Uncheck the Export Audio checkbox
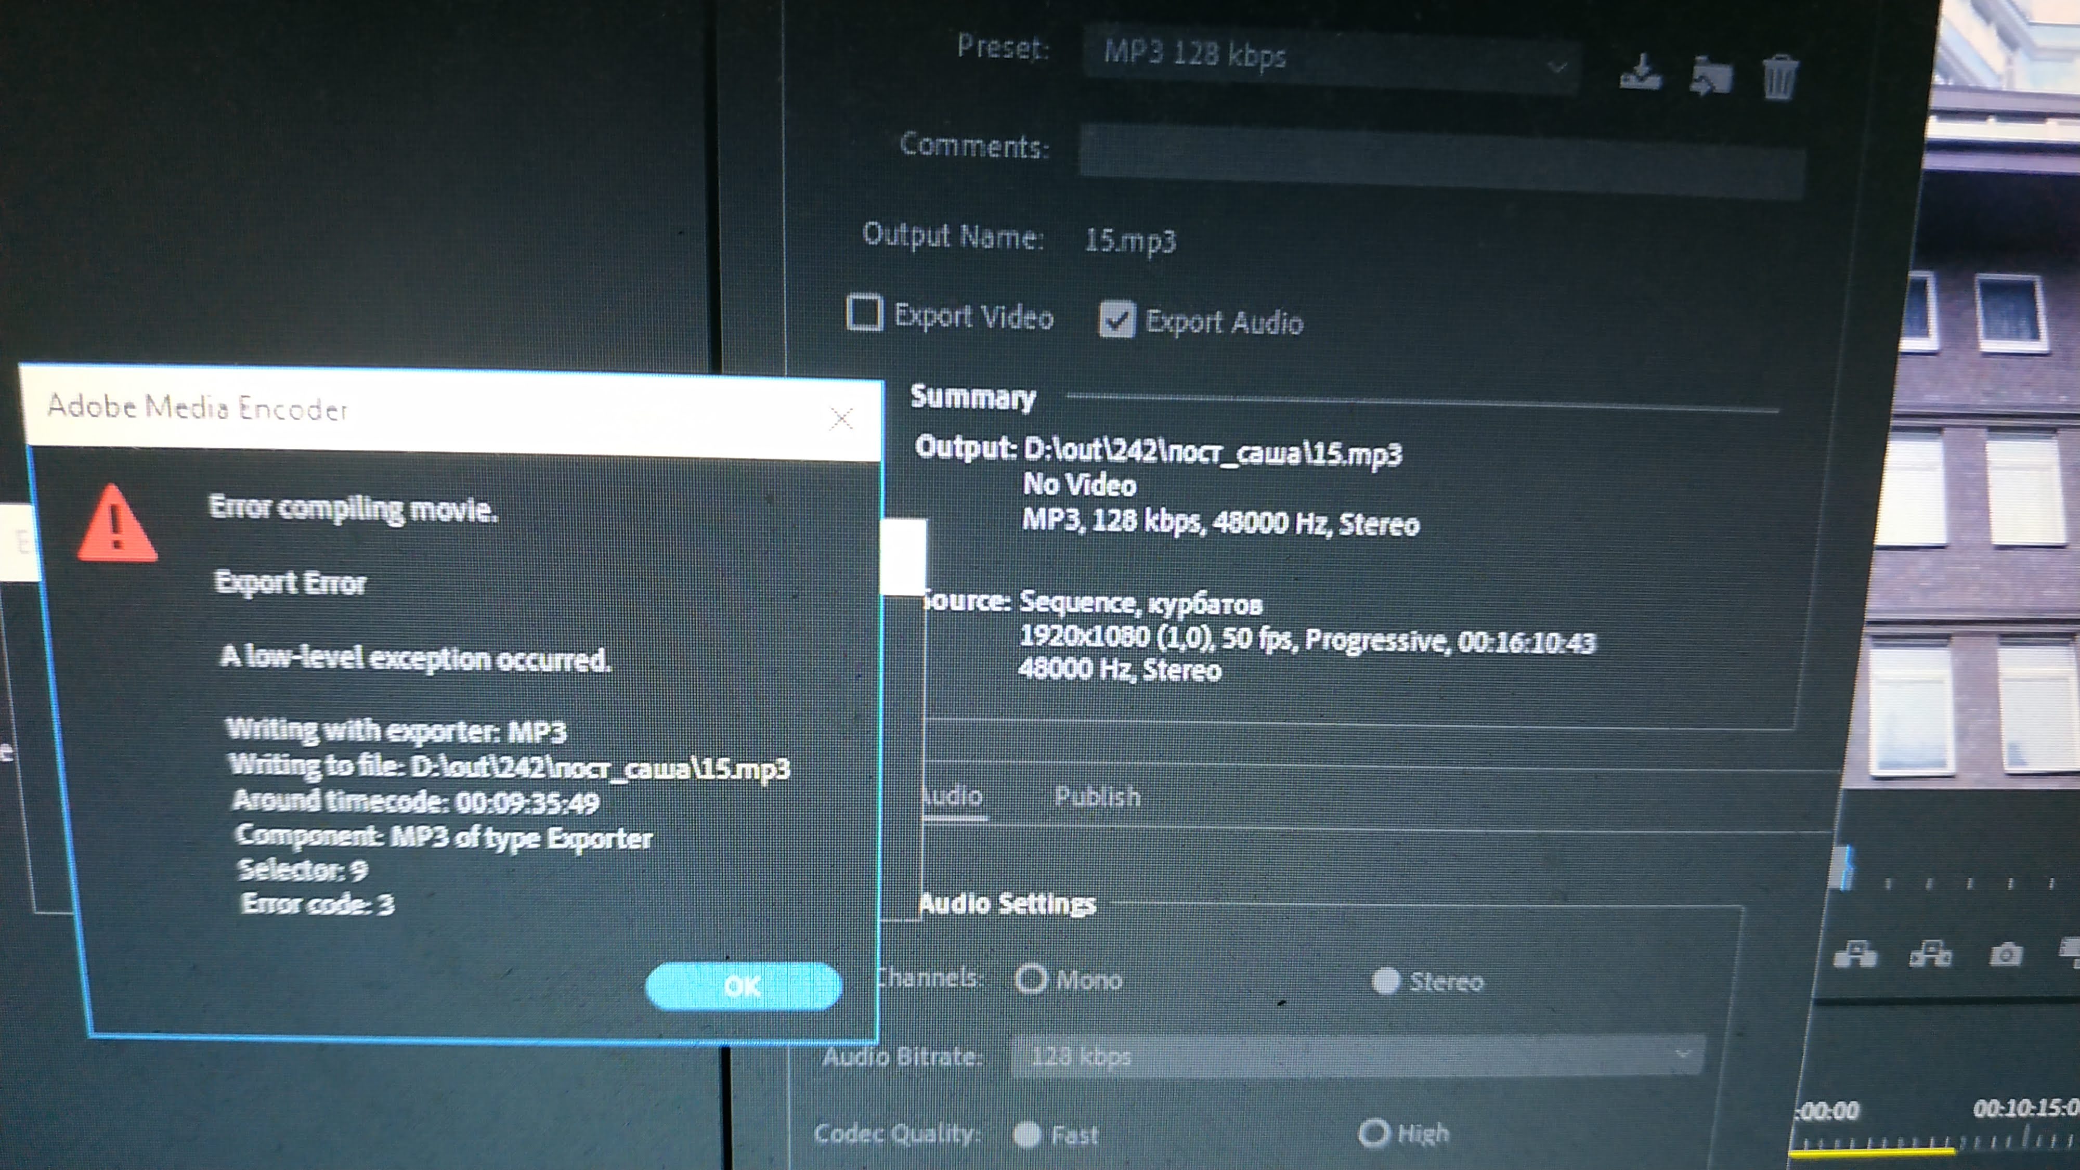 click(x=1117, y=319)
